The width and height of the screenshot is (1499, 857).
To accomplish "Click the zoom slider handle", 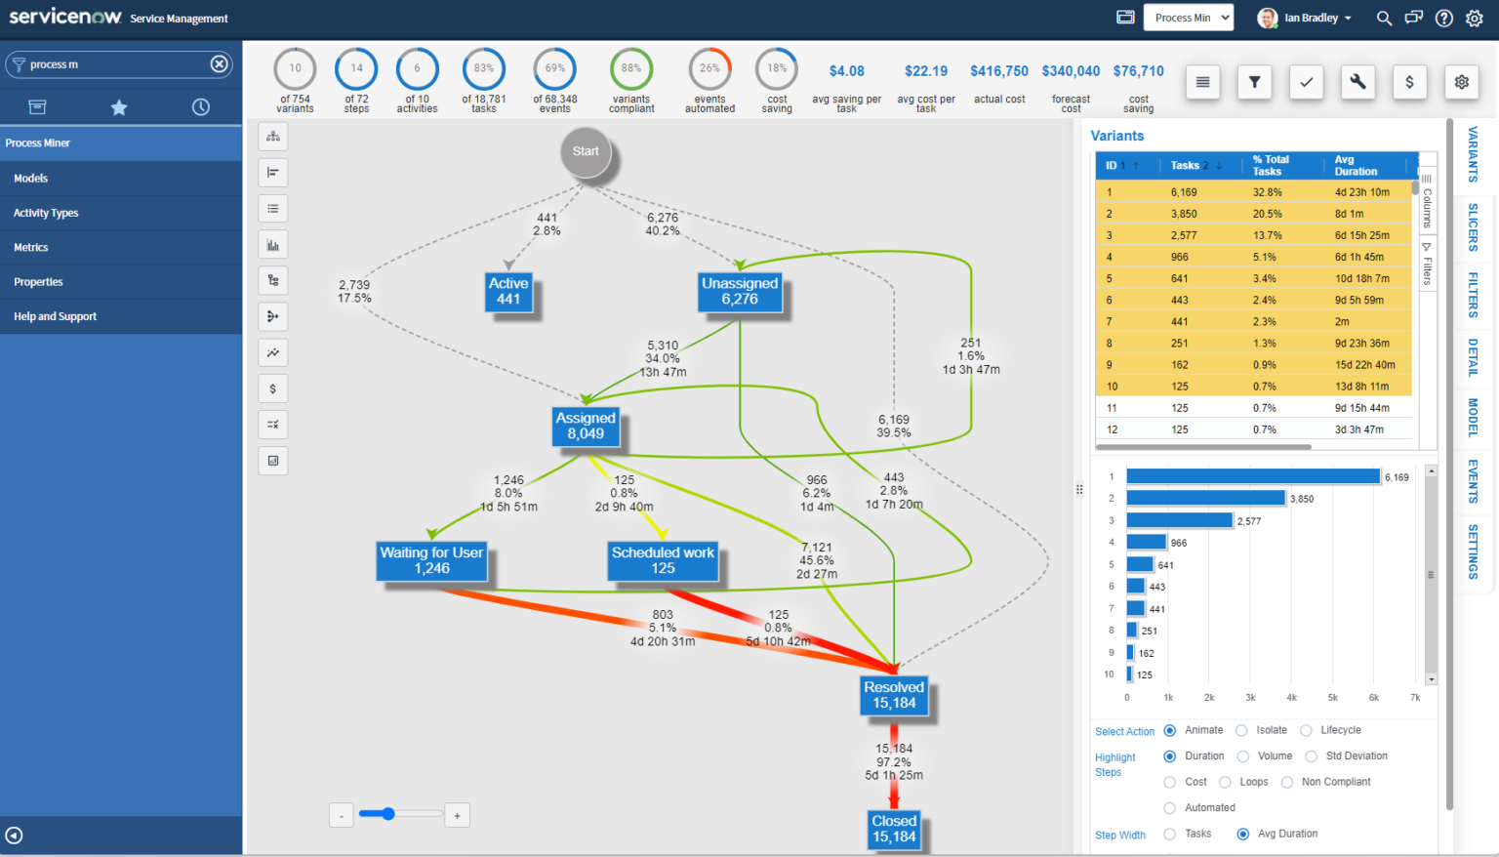I will [x=387, y=814].
